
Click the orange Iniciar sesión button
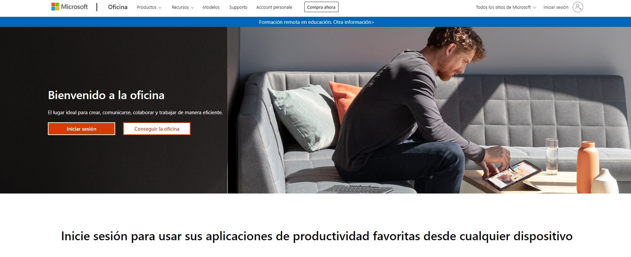click(x=81, y=129)
